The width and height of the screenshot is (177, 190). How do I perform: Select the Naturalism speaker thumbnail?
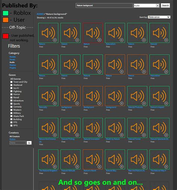point(115,33)
